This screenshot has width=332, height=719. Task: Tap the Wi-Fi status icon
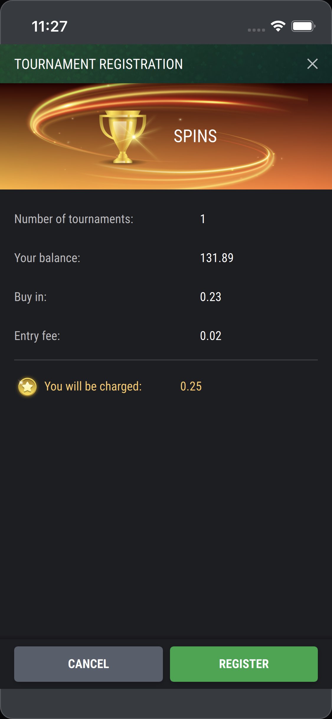coord(278,26)
